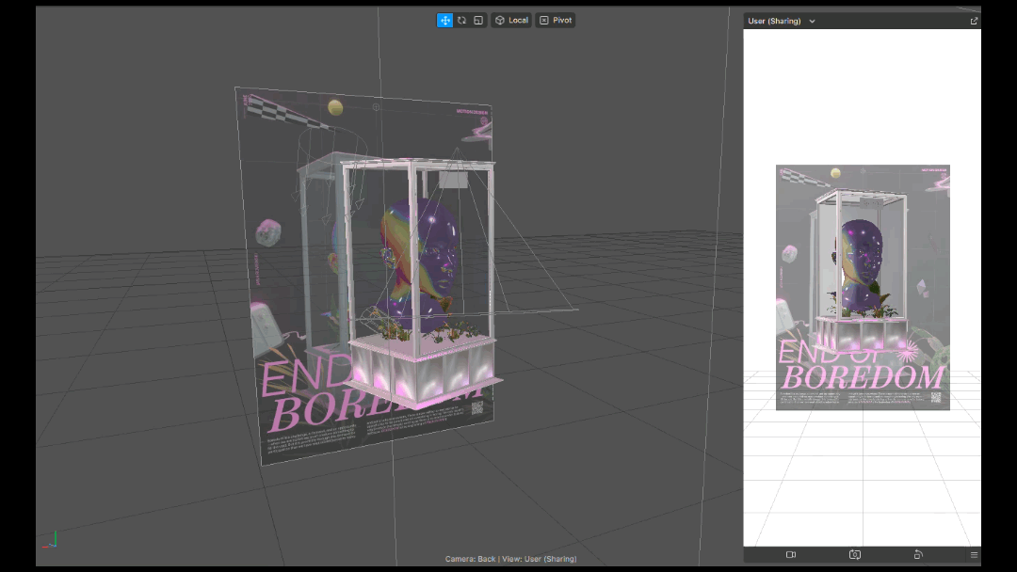
Task: Toggle the Pivot mode button
Action: 556,21
